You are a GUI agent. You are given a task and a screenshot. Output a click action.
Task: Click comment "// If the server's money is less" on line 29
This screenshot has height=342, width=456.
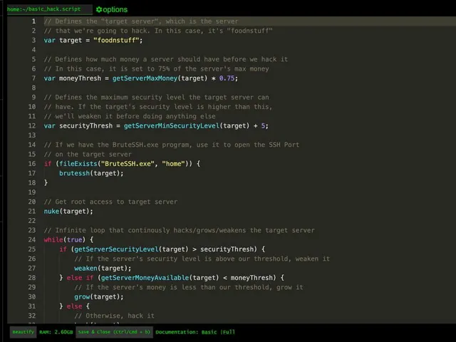pos(188,287)
